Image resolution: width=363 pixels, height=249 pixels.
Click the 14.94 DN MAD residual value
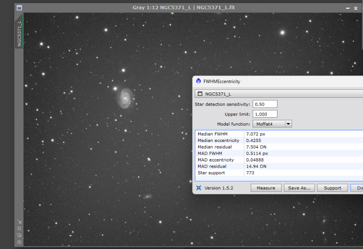pyautogui.click(x=256, y=166)
